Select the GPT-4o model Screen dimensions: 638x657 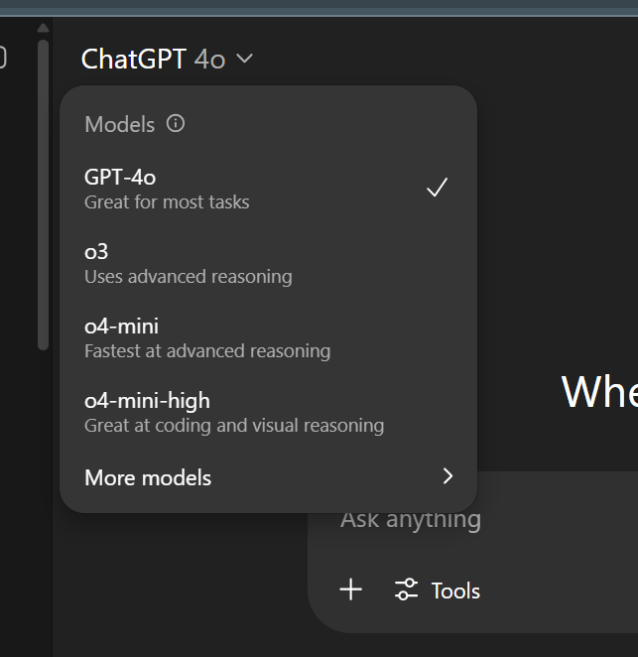[x=268, y=190]
